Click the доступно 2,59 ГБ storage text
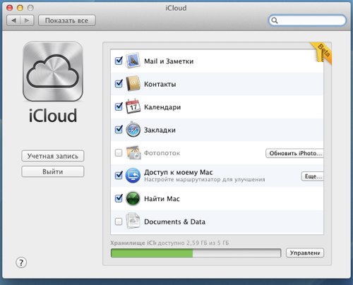This screenshot has width=353, height=285. point(193,243)
